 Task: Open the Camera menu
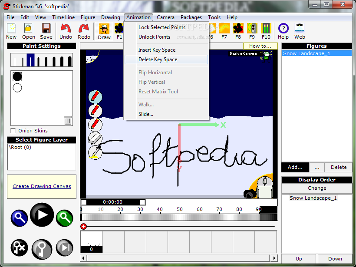click(x=165, y=17)
